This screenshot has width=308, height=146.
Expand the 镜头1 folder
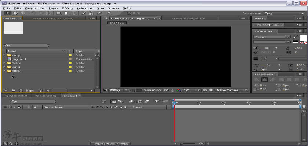point(4,71)
